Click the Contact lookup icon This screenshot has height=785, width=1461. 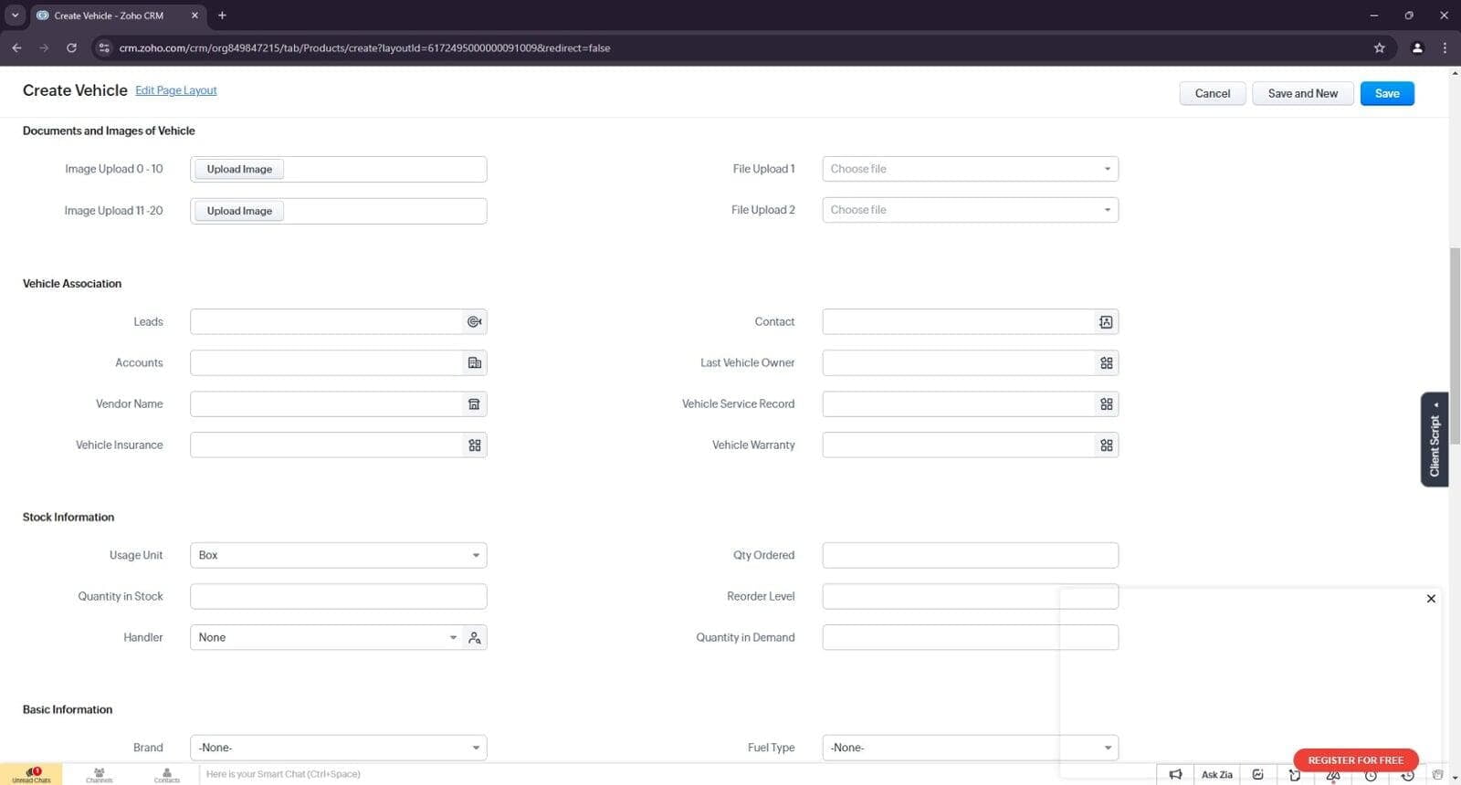point(1106,321)
